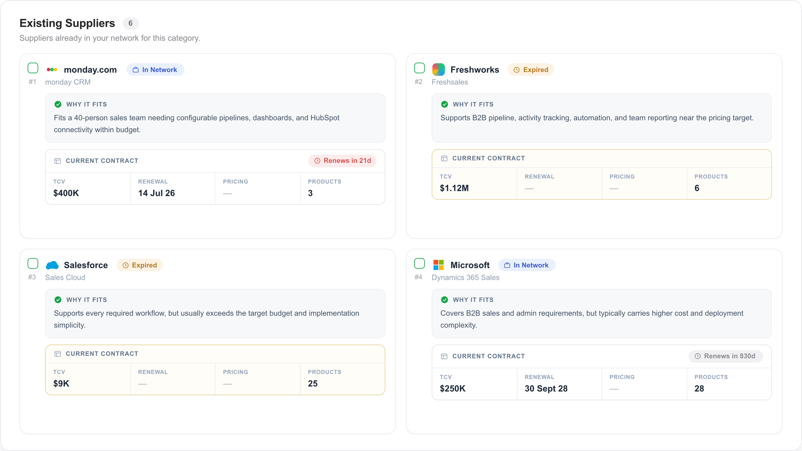This screenshot has height=451, width=802.
Task: Select the Freshworks supplier checkbox
Action: pyautogui.click(x=419, y=68)
